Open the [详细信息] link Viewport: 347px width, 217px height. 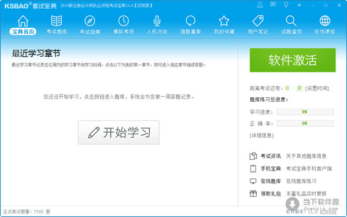click(x=261, y=135)
